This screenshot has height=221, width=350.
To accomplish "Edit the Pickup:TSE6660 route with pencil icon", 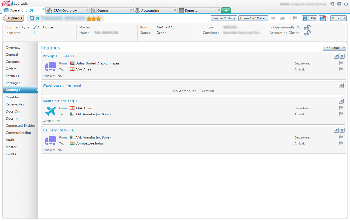I will (x=336, y=56).
